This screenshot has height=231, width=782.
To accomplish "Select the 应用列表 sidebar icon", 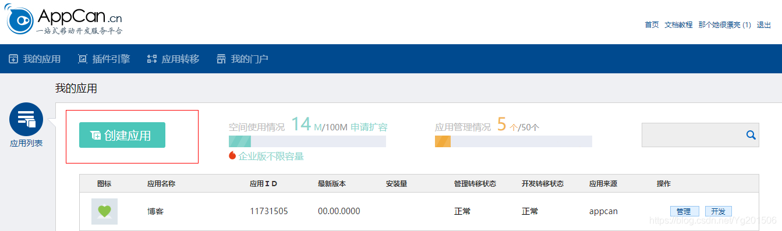I will pos(26,119).
